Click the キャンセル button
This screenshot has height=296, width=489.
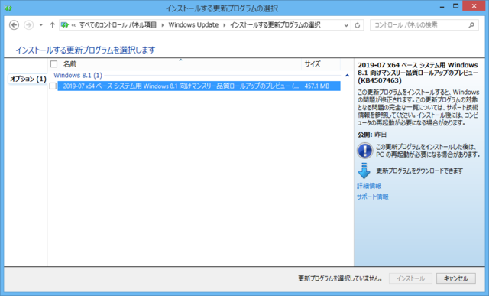(x=456, y=278)
